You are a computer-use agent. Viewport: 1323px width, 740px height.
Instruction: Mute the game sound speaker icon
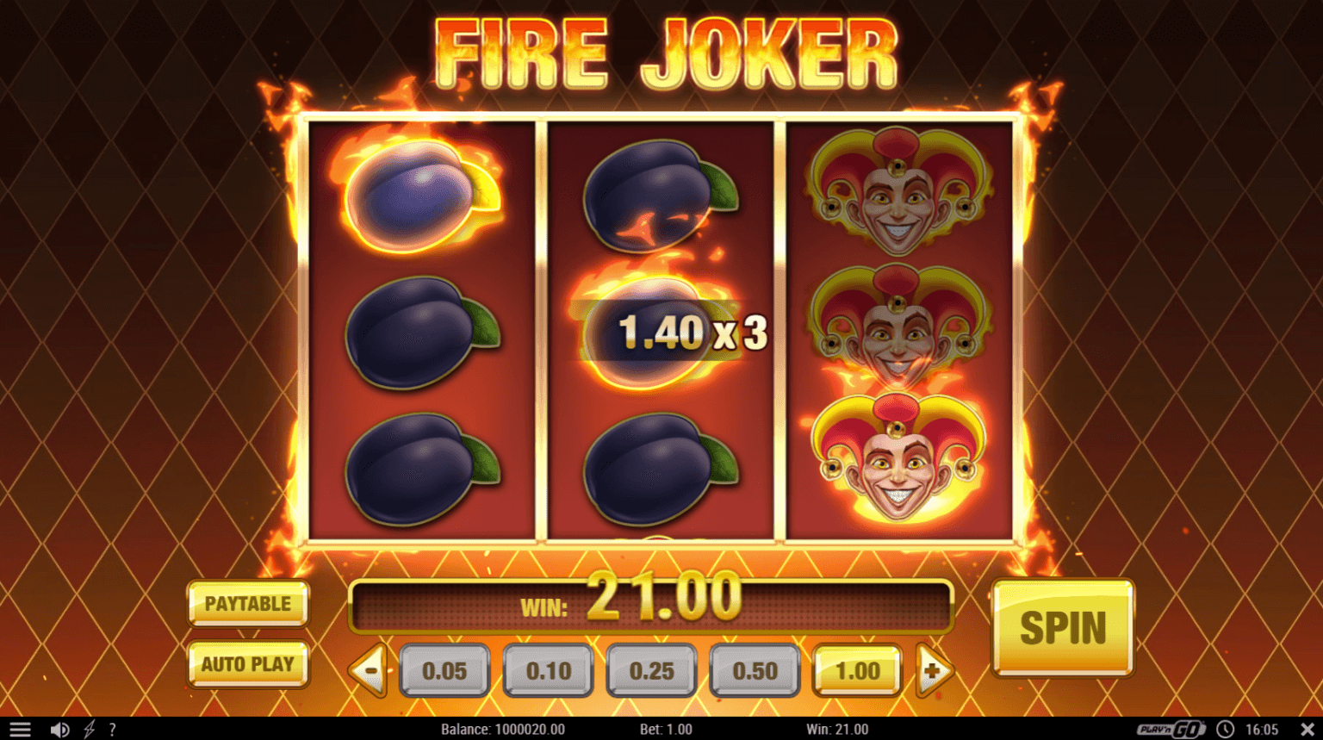pos(59,730)
